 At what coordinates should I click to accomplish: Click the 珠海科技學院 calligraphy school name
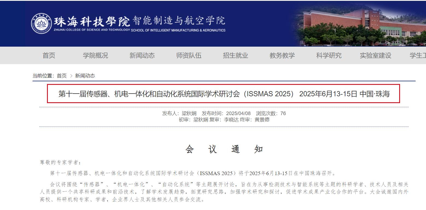click(x=92, y=21)
